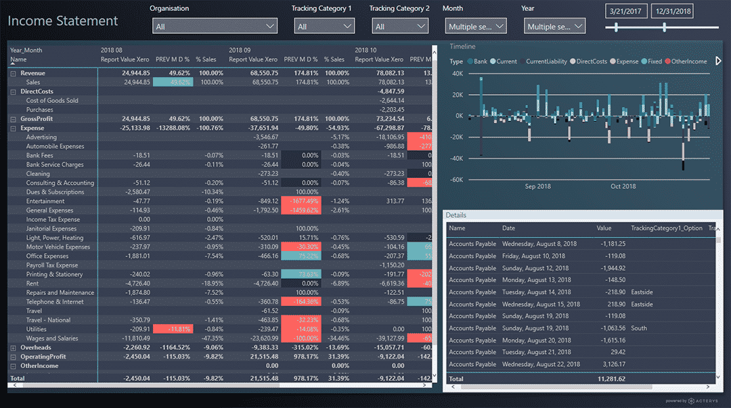The image size is (731, 408).
Task: Click the start date field 3/21/2017
Action: point(625,12)
